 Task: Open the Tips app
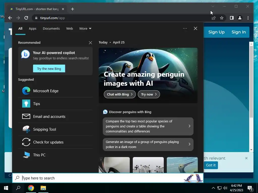(55, 104)
